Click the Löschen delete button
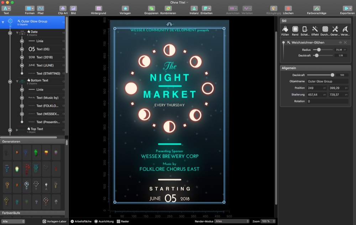Image resolution: width=356 pixels, height=225 pixels. (x=288, y=10)
